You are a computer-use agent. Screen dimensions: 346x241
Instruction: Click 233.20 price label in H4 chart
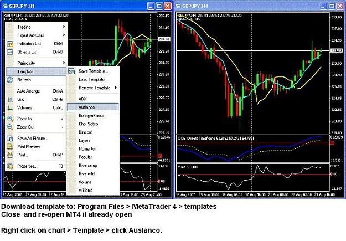pyautogui.click(x=337, y=50)
